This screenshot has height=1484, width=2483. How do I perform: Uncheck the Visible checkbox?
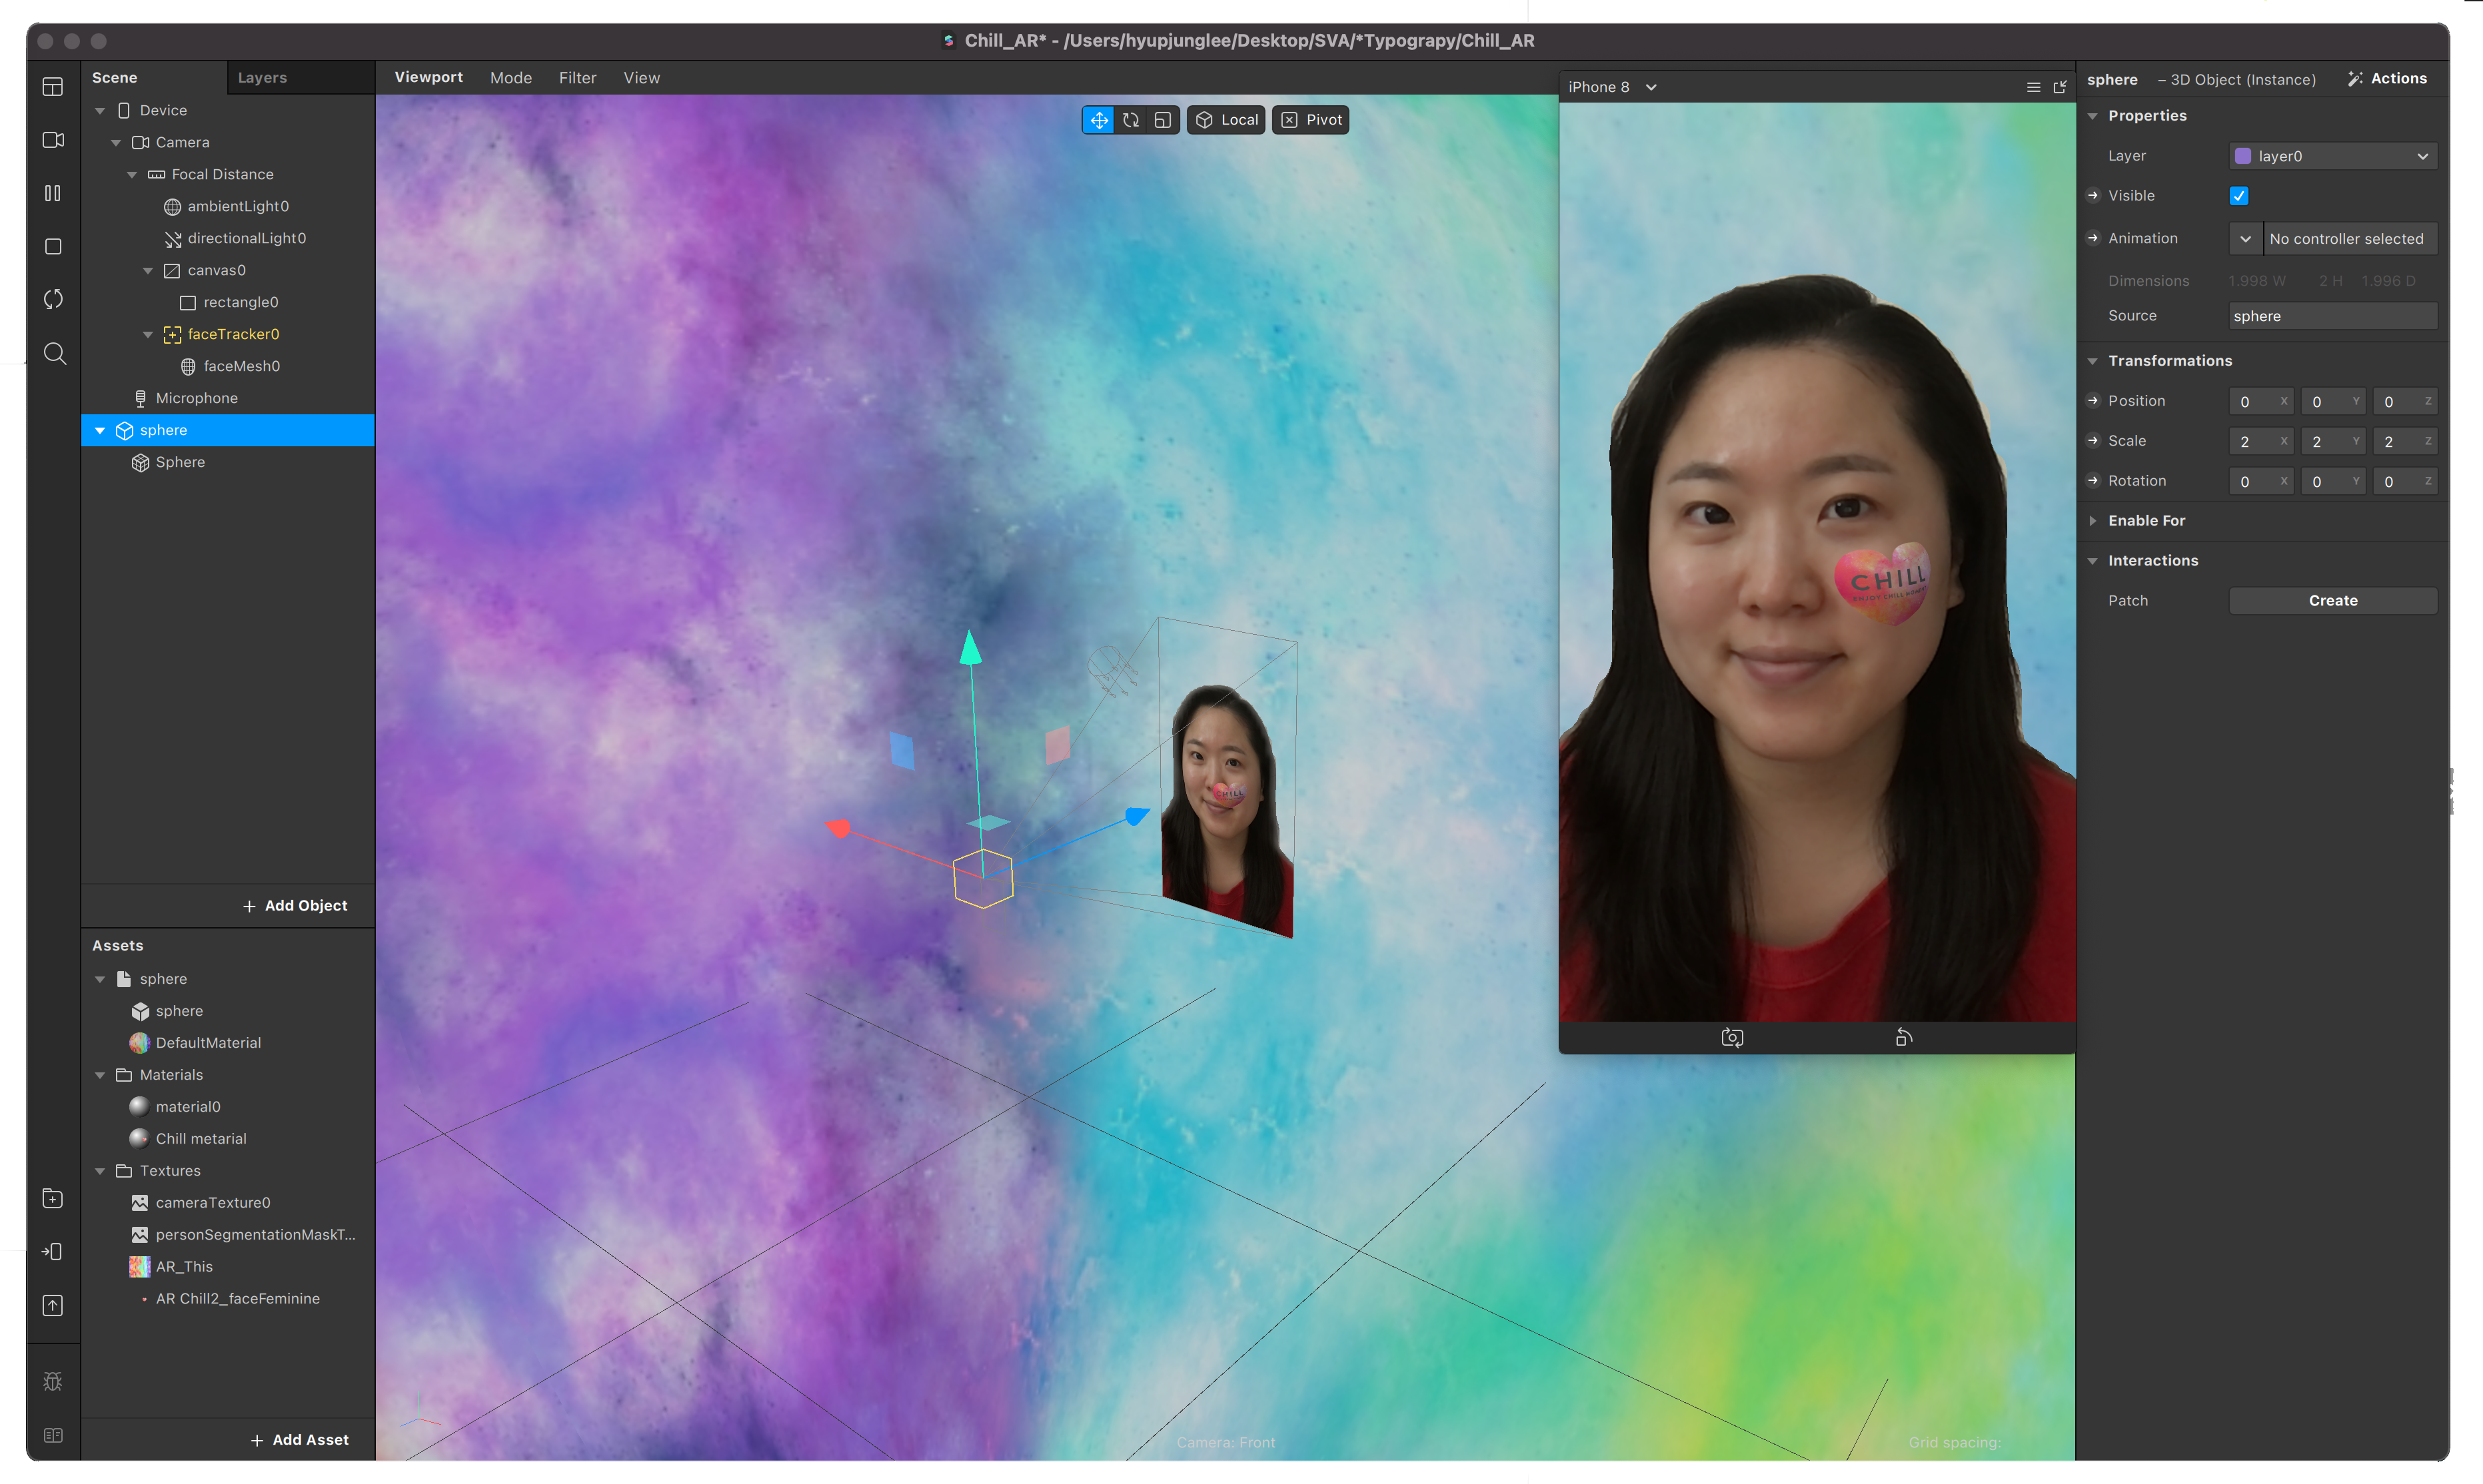pyautogui.click(x=2239, y=196)
